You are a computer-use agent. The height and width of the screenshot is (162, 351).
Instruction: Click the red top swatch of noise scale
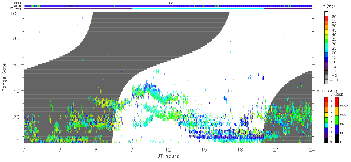click(337, 101)
